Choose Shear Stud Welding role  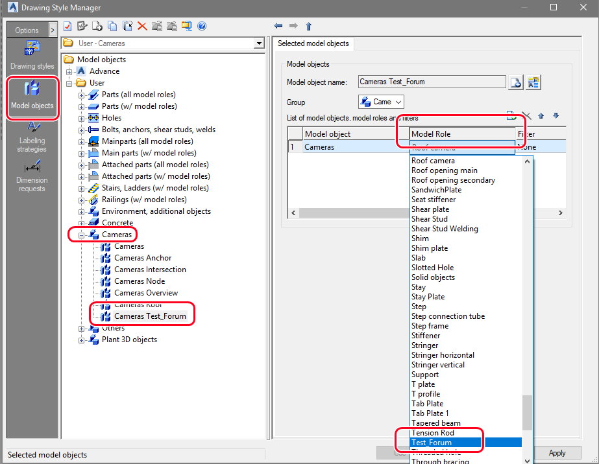click(x=466, y=229)
